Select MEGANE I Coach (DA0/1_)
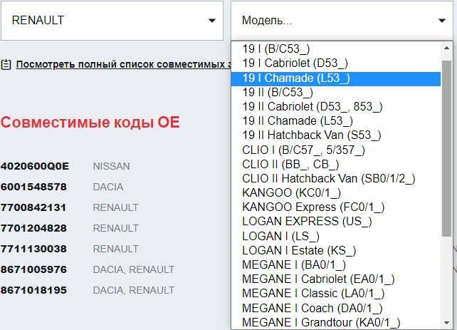 pyautogui.click(x=312, y=308)
